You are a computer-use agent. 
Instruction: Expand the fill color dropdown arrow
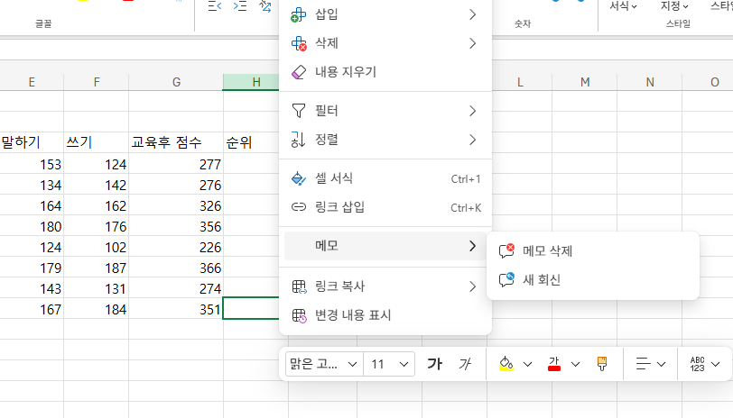(x=527, y=364)
